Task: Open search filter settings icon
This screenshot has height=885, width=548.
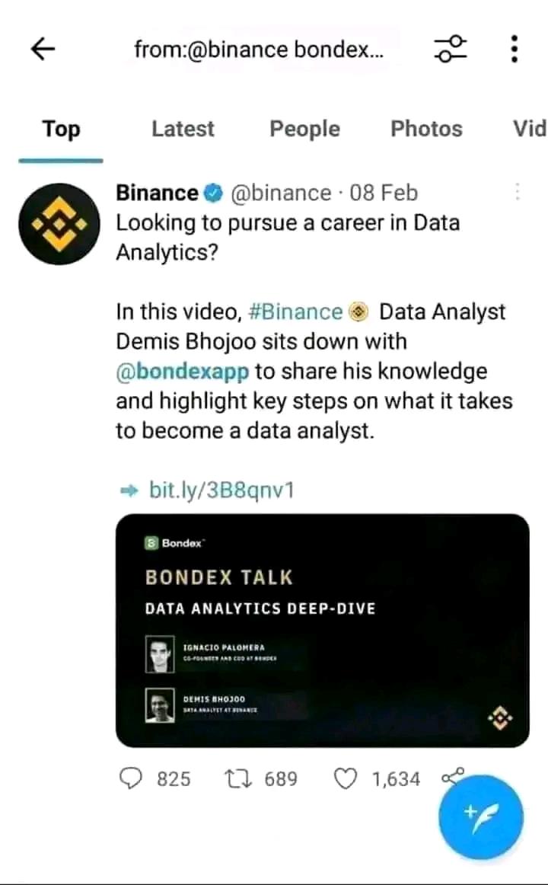Action: [x=451, y=50]
